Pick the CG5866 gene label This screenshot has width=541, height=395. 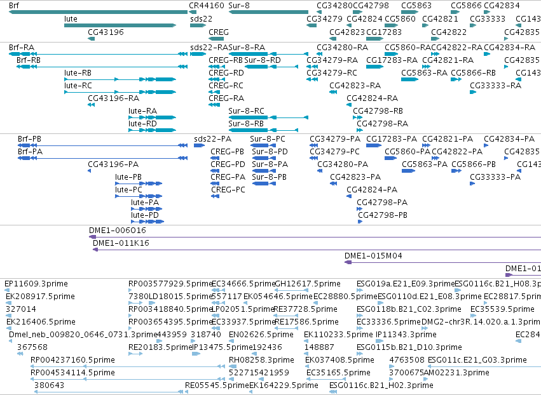(x=466, y=6)
